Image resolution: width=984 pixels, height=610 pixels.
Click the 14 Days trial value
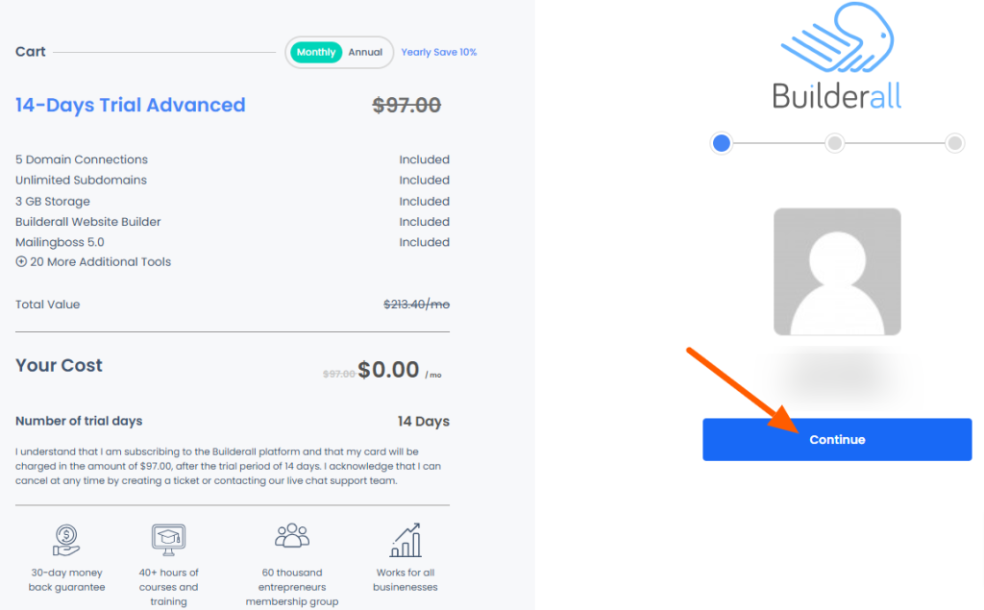[423, 421]
